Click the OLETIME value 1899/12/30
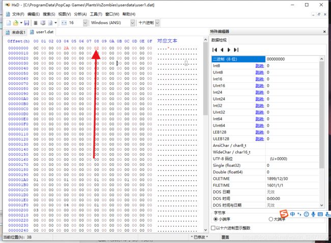The width and height of the screenshot is (331, 243). point(277,179)
